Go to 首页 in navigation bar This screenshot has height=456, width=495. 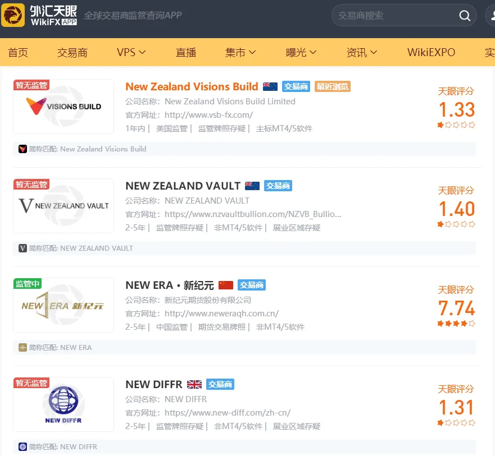tap(18, 52)
